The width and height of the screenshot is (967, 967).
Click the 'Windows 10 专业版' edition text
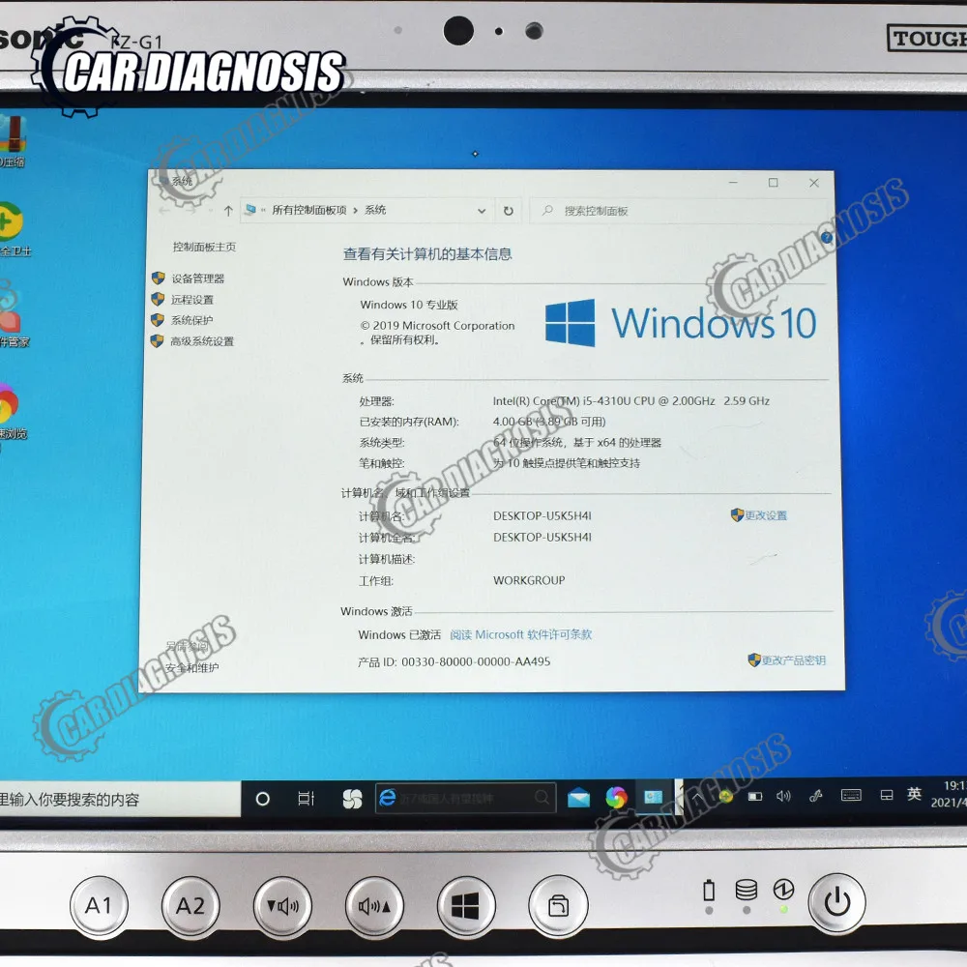click(x=409, y=305)
